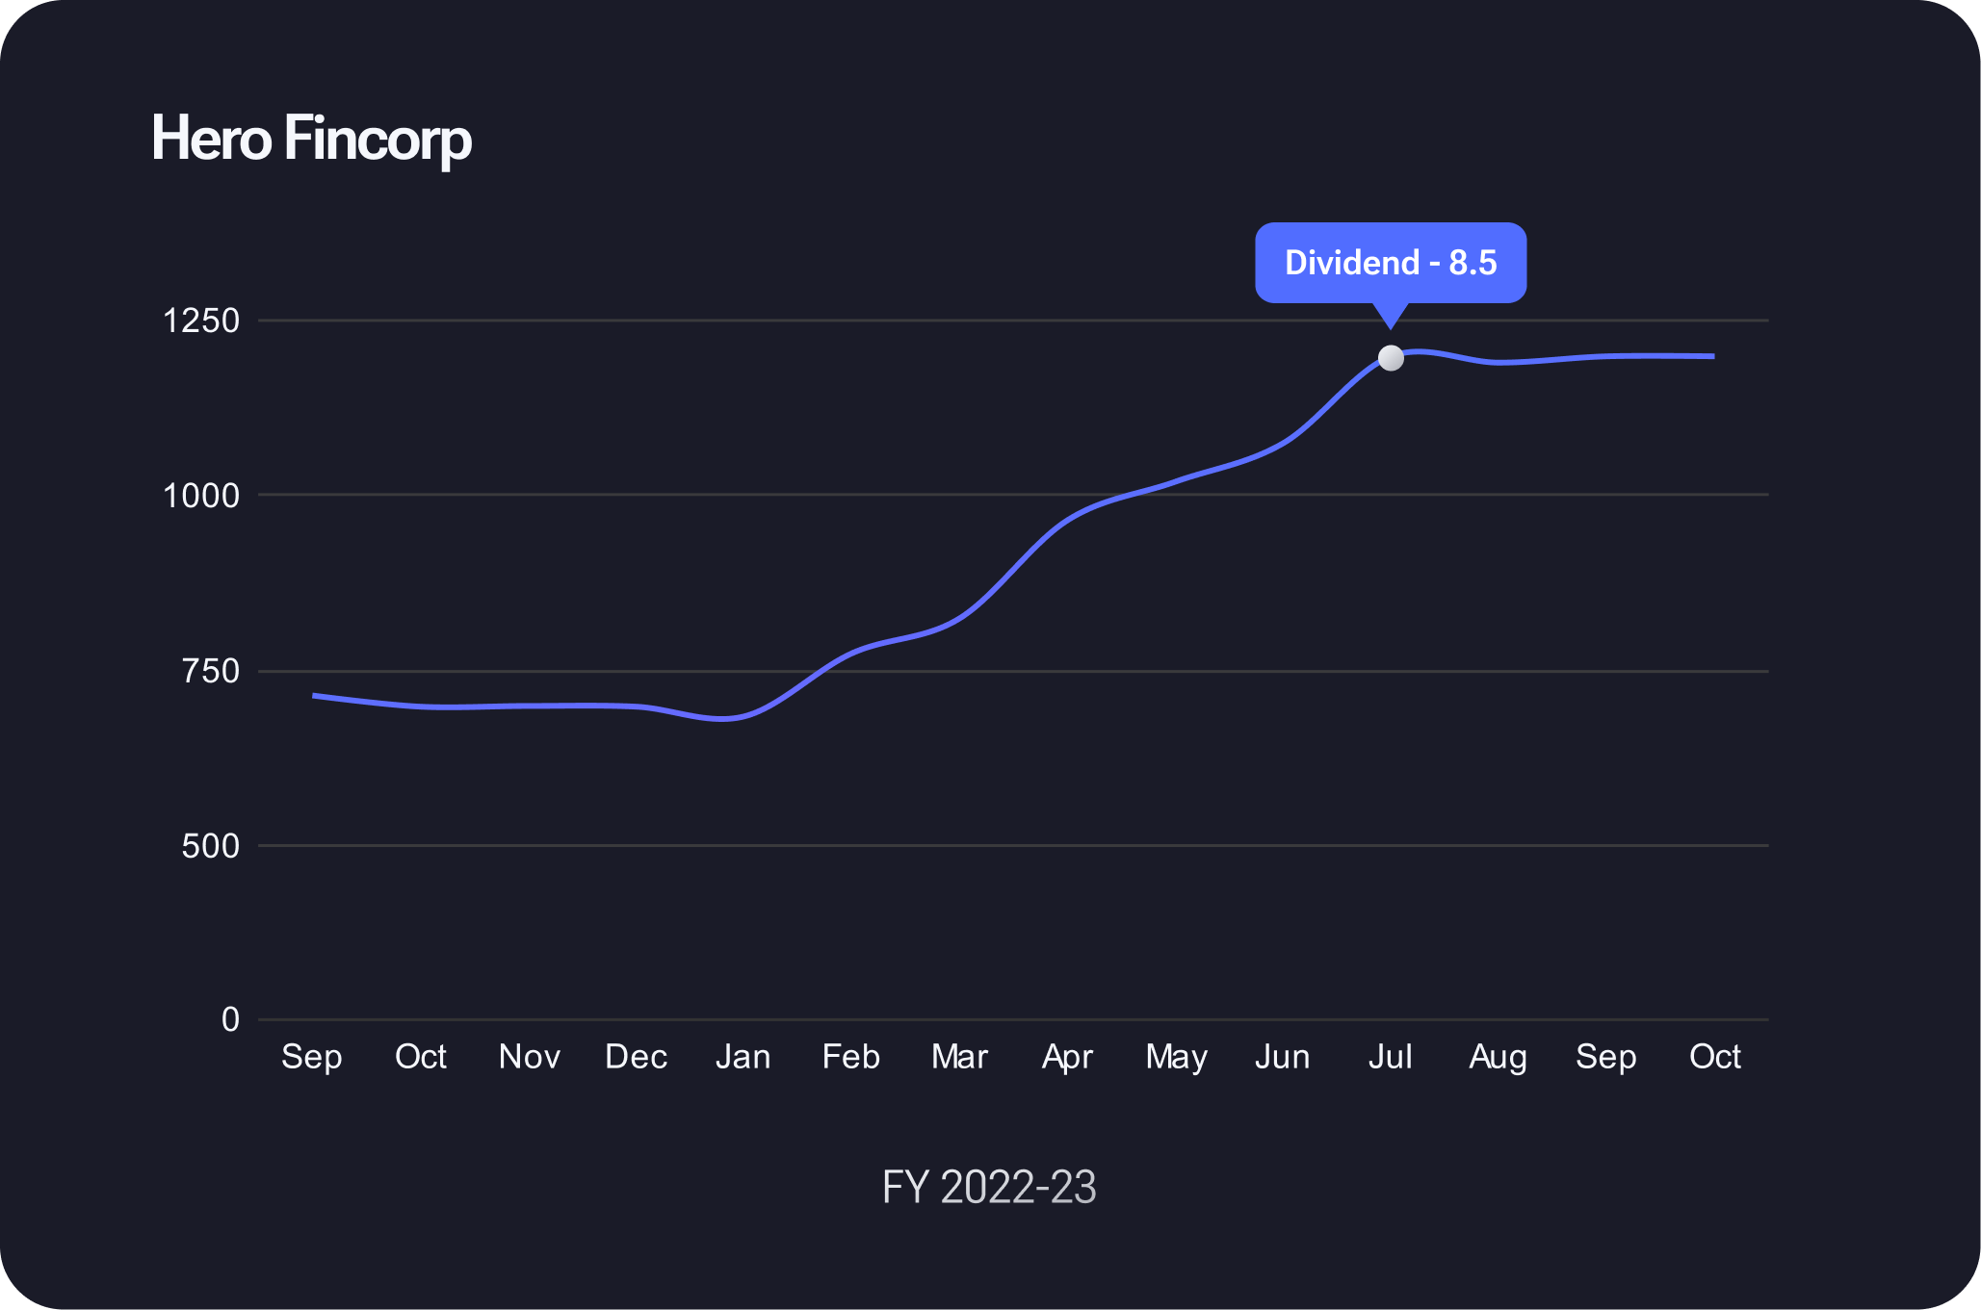Viewport: 1981px width, 1310px height.
Task: Click the 750 y-axis value
Action: (210, 671)
